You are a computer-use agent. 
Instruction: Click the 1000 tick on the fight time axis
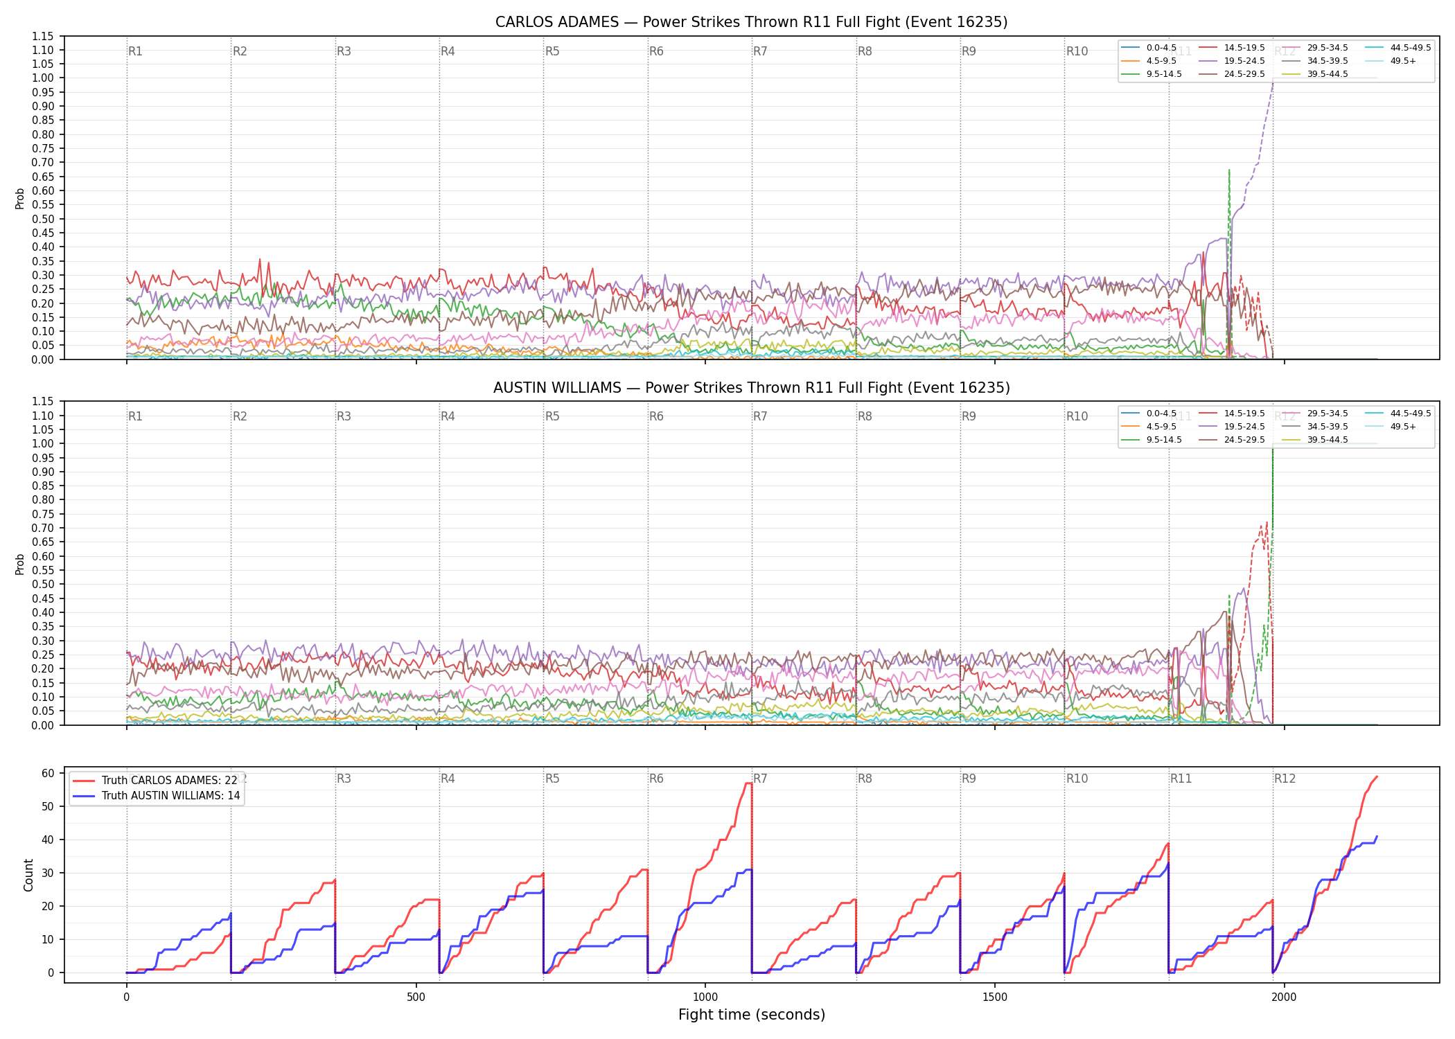[x=705, y=997]
